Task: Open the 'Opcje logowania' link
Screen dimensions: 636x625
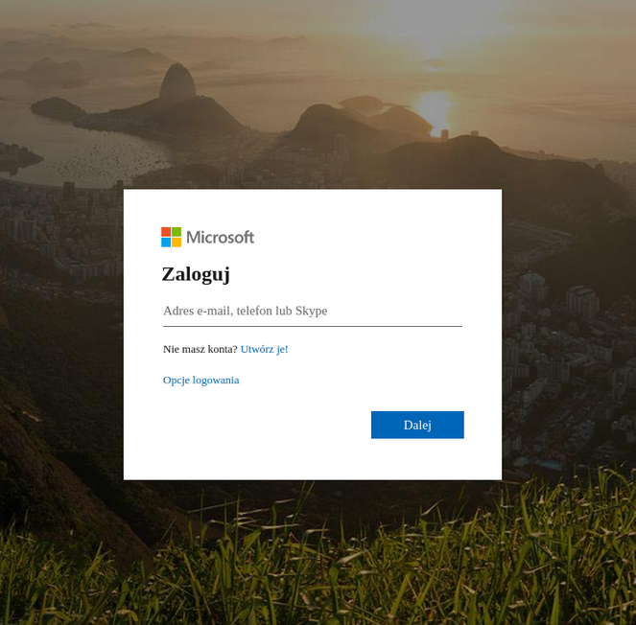Action: [x=201, y=381]
